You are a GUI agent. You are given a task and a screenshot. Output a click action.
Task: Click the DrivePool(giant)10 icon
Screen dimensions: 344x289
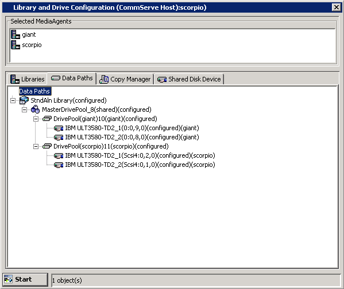[47, 119]
